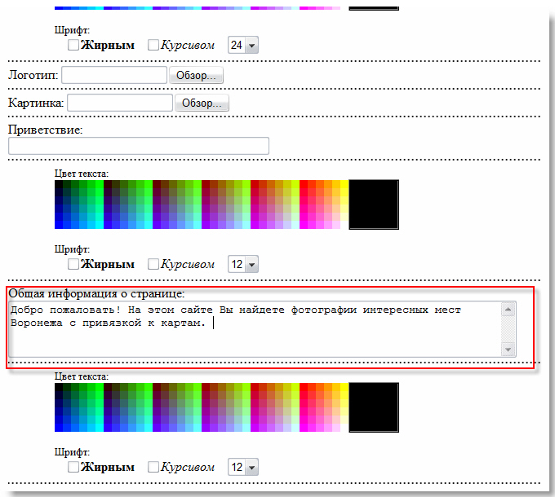Open size 12 dropdown above Общая информация
The height and width of the screenshot is (497, 555).
point(243,264)
